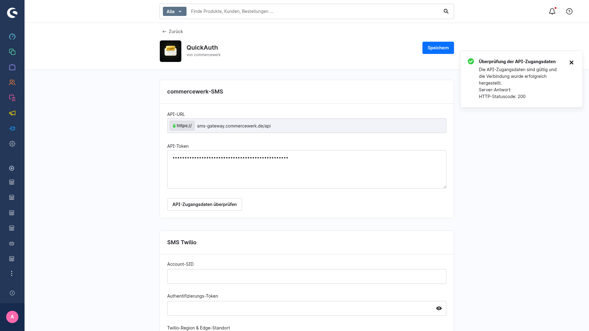Click the magnifying glass search icon

[x=446, y=11]
